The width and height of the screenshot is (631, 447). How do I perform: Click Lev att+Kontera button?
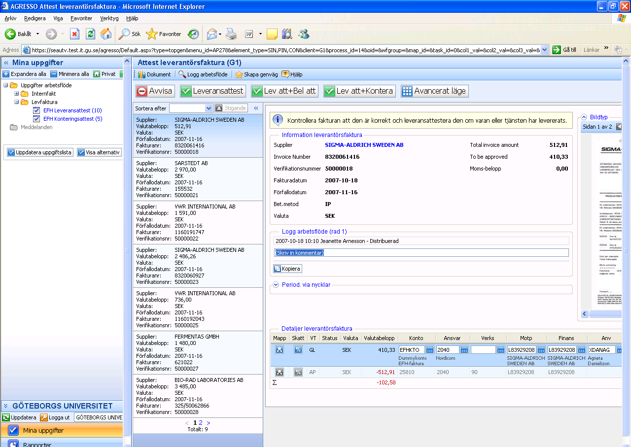[x=359, y=91]
